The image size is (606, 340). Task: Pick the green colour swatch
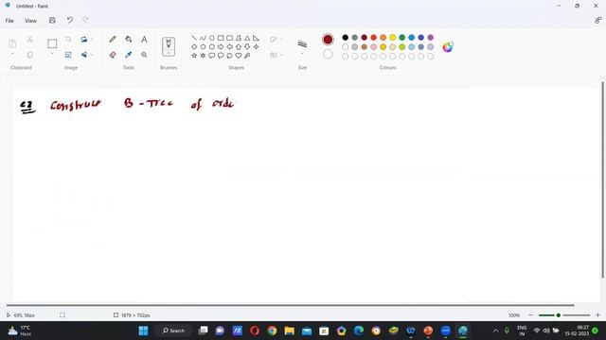(x=401, y=38)
